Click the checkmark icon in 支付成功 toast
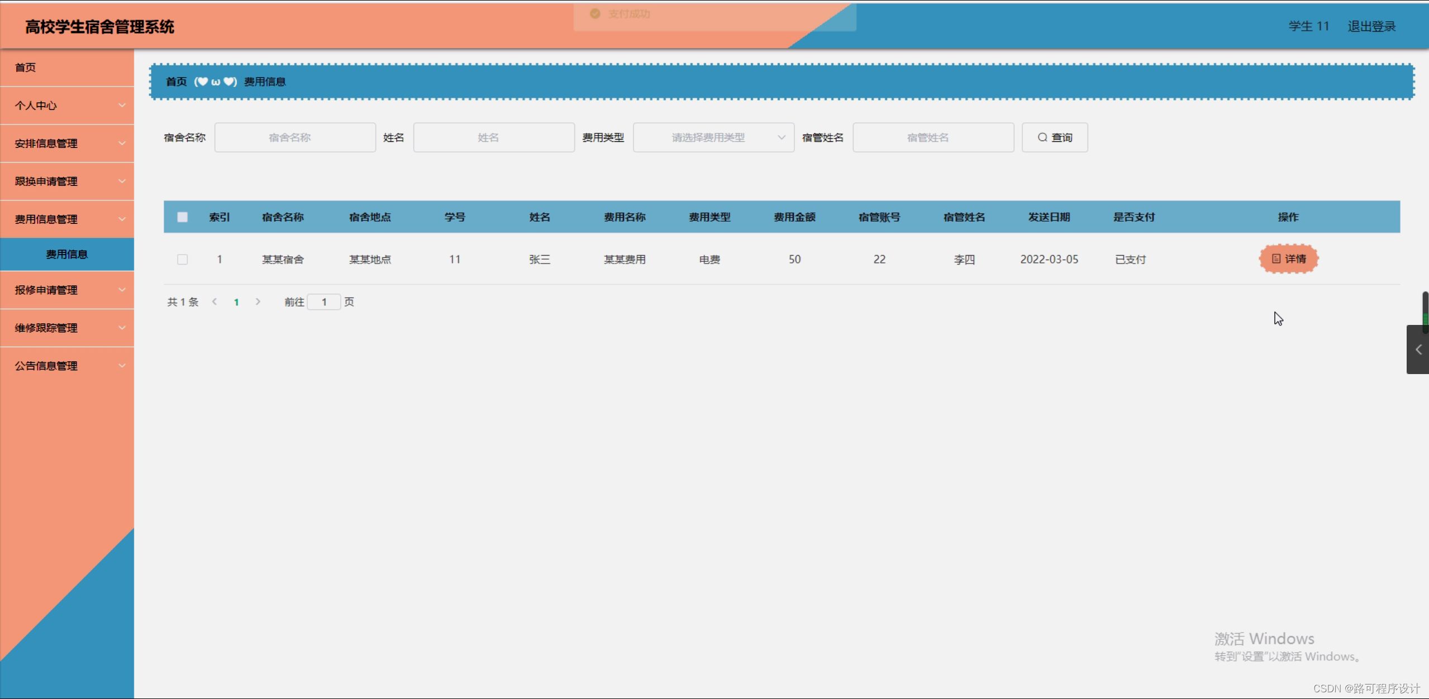 click(594, 13)
